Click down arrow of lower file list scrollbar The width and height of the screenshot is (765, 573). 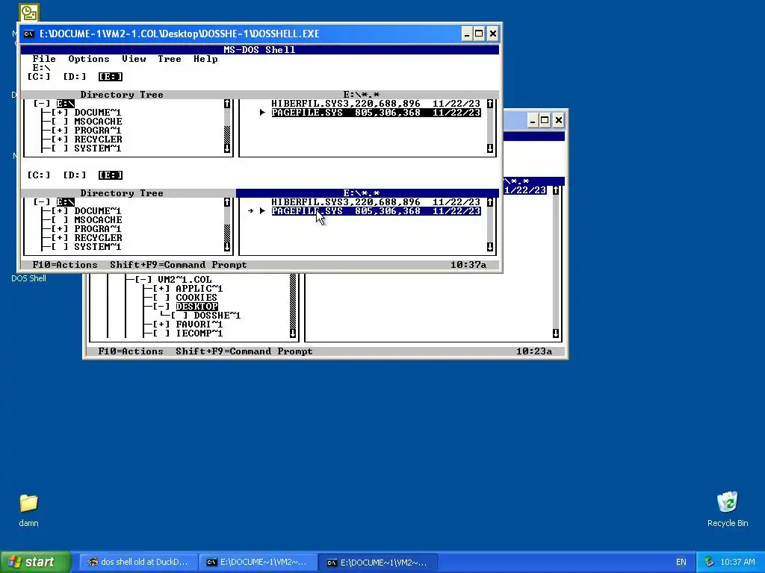coord(490,247)
